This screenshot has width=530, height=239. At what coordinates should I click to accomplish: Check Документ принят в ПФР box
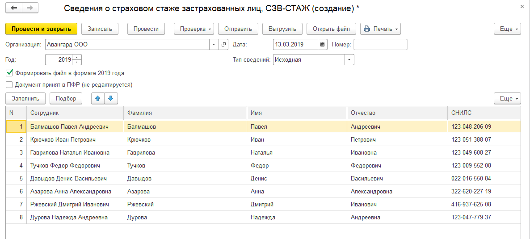(9, 84)
